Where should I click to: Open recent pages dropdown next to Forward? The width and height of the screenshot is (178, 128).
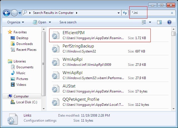[20, 13]
